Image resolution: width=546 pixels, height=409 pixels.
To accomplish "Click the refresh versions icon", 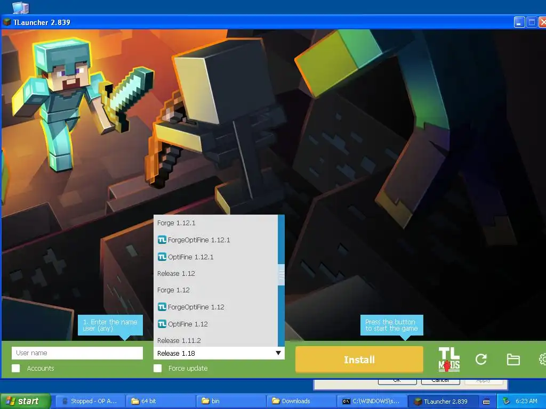I will tap(481, 359).
